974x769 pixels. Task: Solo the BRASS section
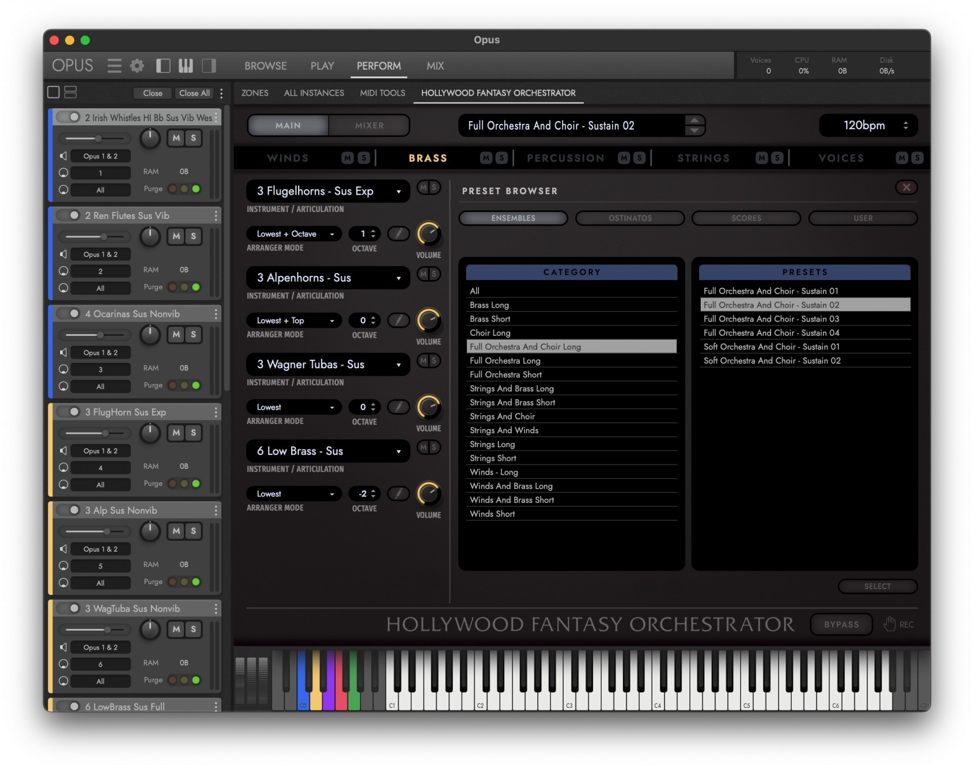point(502,158)
